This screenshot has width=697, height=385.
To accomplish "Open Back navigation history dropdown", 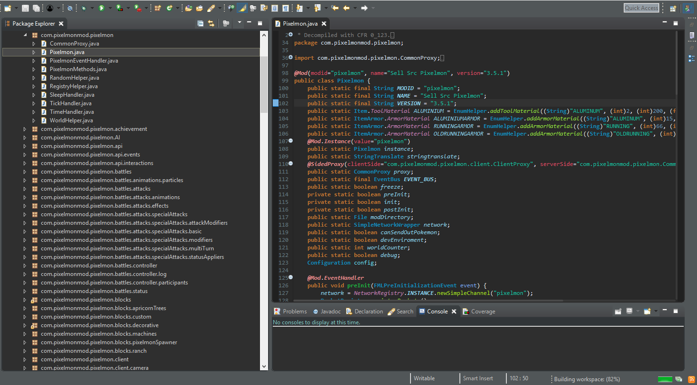I will tap(355, 8).
